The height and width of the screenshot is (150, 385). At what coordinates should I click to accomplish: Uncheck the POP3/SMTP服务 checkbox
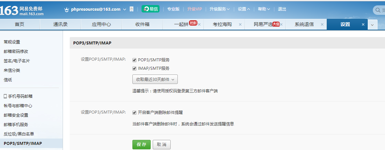click(x=134, y=60)
